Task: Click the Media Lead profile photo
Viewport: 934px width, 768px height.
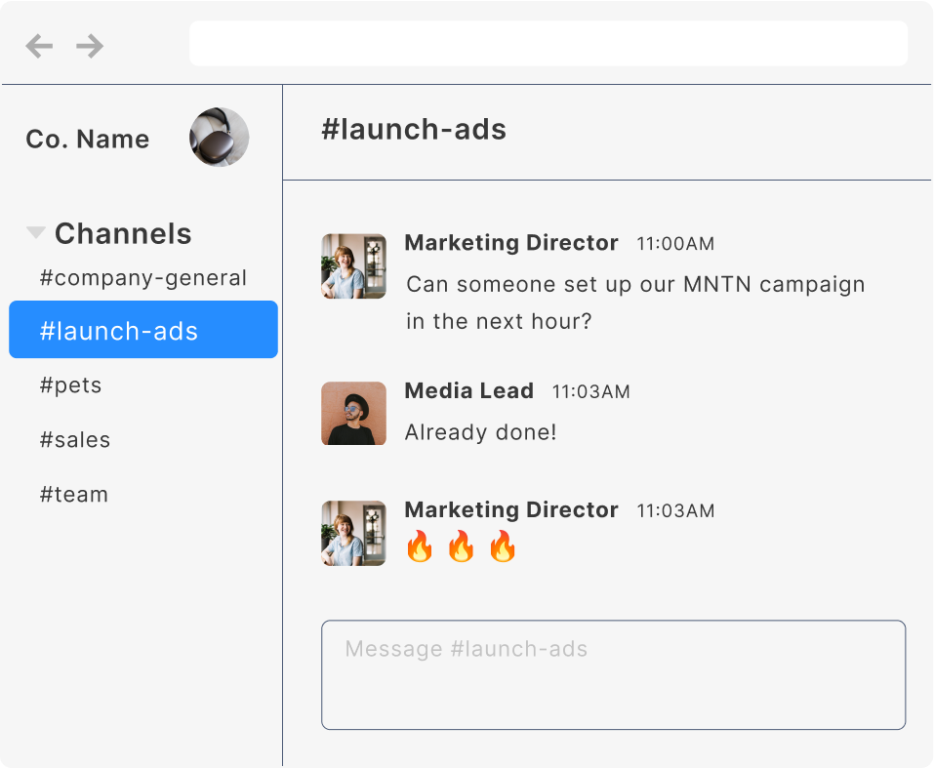Action: pyautogui.click(x=353, y=413)
